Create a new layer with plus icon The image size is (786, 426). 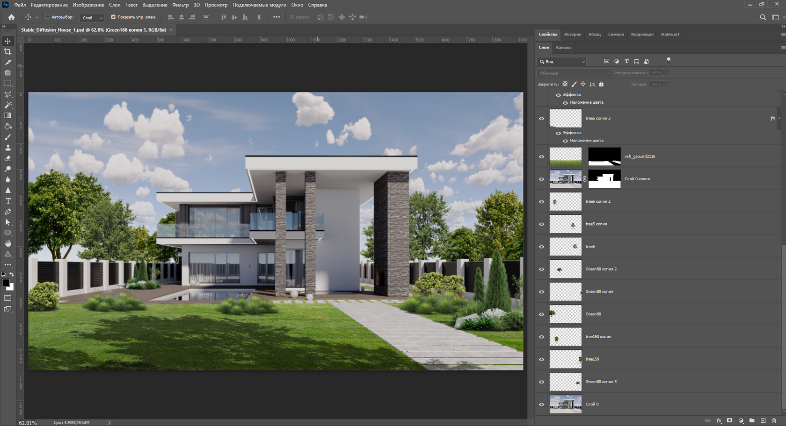click(763, 420)
